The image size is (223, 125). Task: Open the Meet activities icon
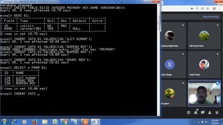point(210,112)
